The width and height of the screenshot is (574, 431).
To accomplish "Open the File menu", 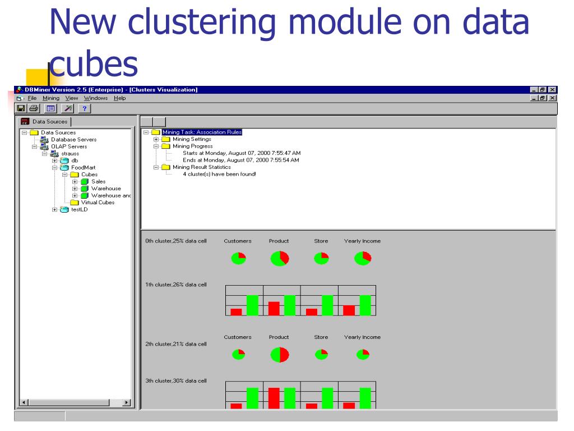I will [32, 98].
